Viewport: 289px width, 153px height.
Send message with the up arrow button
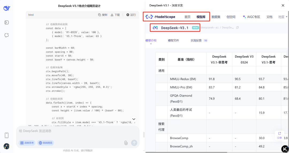[x=134, y=143]
